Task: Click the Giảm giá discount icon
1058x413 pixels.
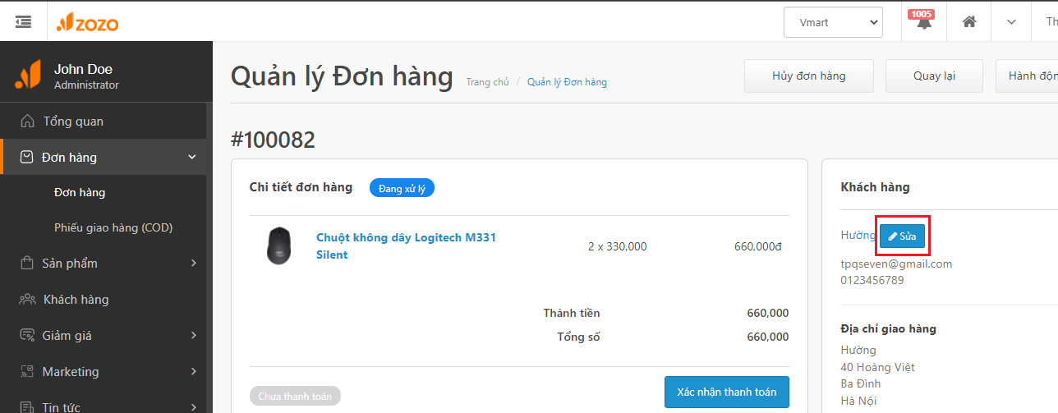Action: click(27, 336)
